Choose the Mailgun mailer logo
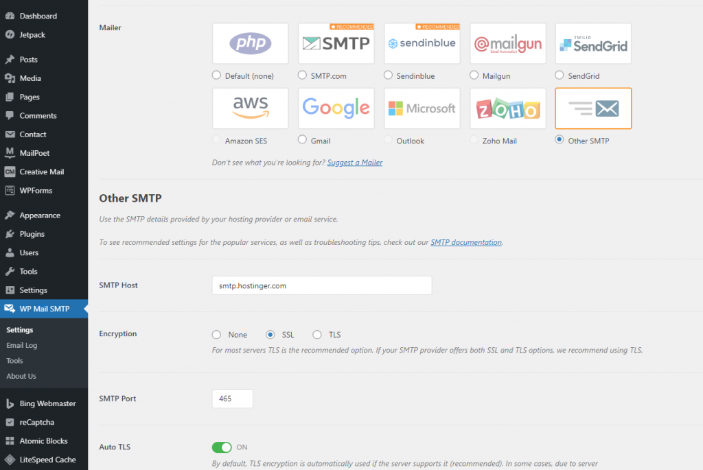This screenshot has height=470, width=703. point(508,43)
